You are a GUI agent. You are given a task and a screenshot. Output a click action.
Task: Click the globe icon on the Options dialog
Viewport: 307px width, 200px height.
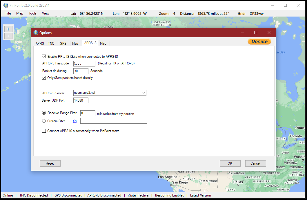coord(36,33)
